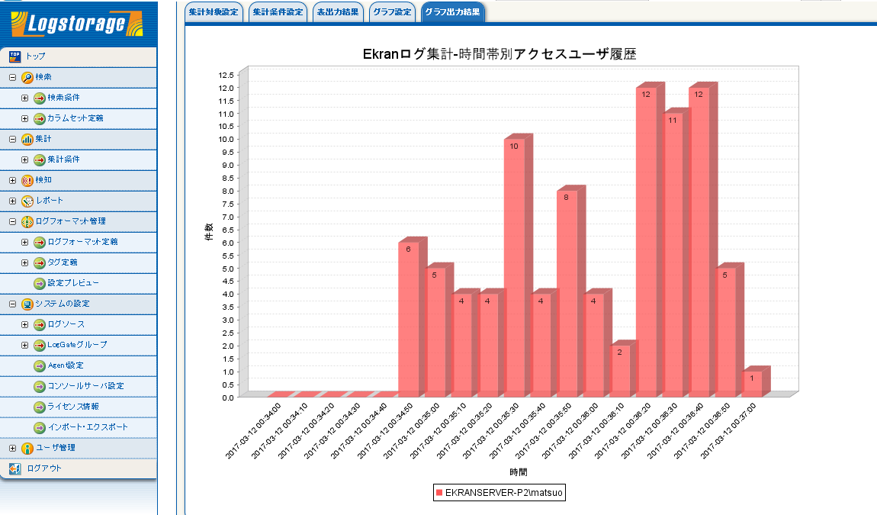Click the icon beside タグ定義
This screenshot has height=515, width=877.
pyautogui.click(x=39, y=263)
